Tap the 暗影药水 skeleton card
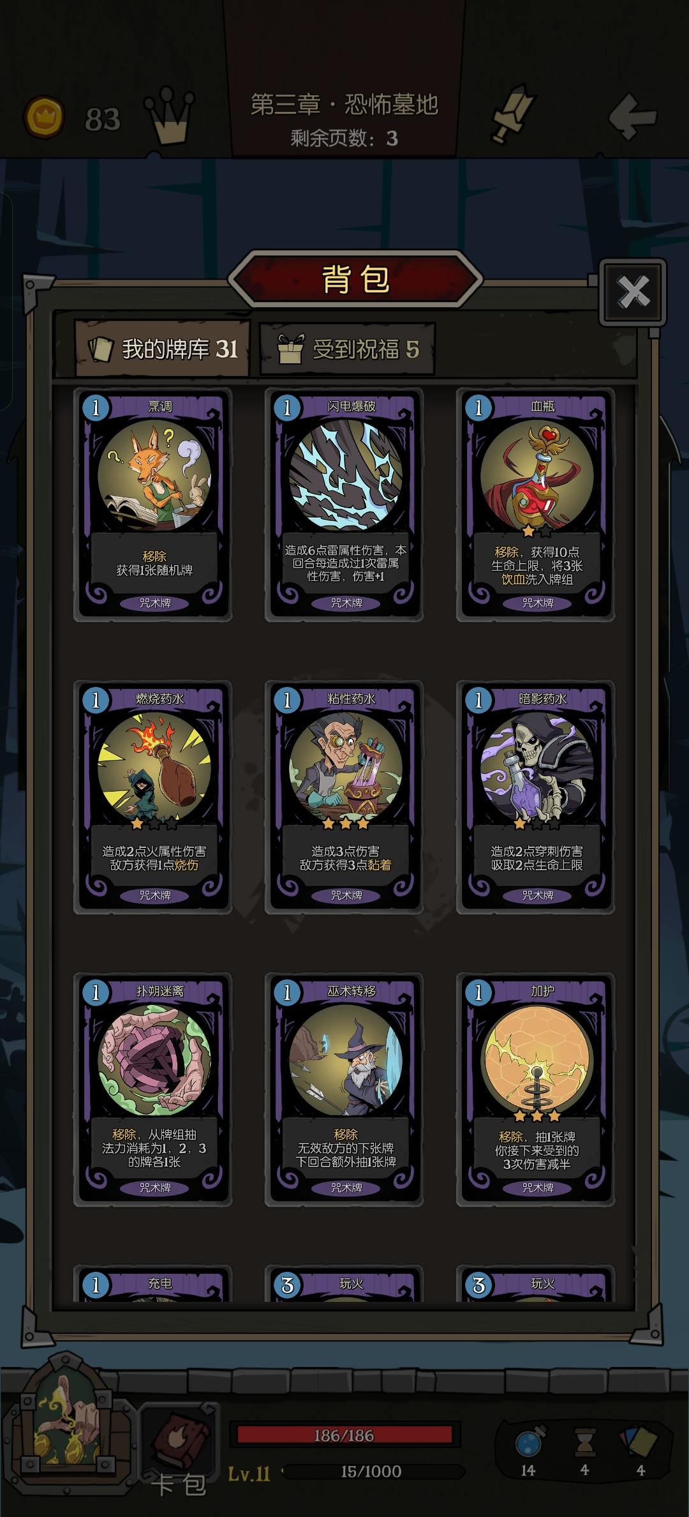 pyautogui.click(x=536, y=797)
